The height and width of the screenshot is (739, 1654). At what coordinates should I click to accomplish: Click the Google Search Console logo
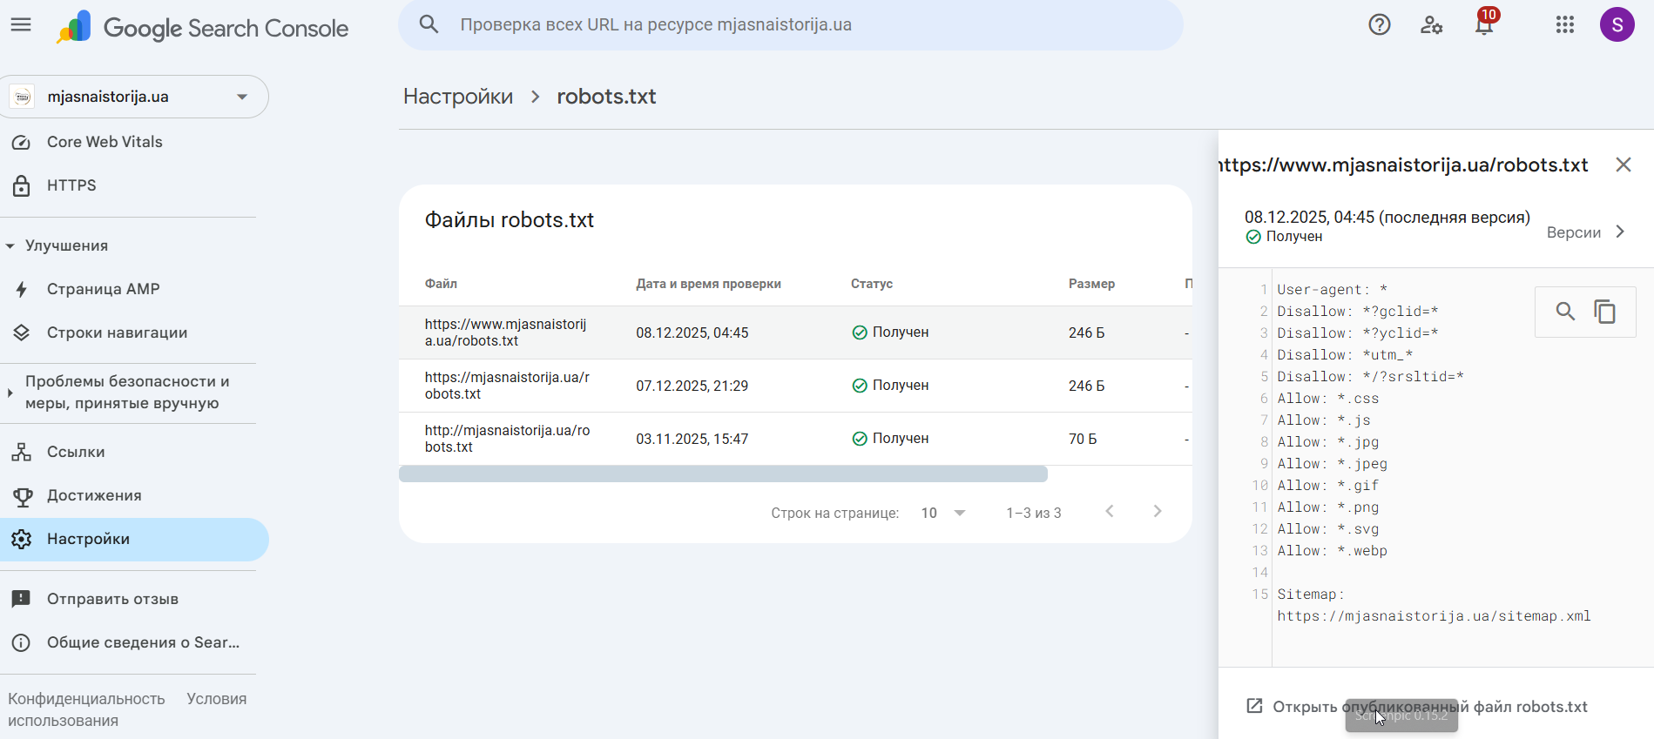point(202,28)
